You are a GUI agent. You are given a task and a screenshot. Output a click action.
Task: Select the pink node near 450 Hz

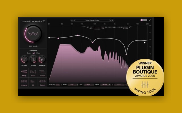[x=93, y=43]
